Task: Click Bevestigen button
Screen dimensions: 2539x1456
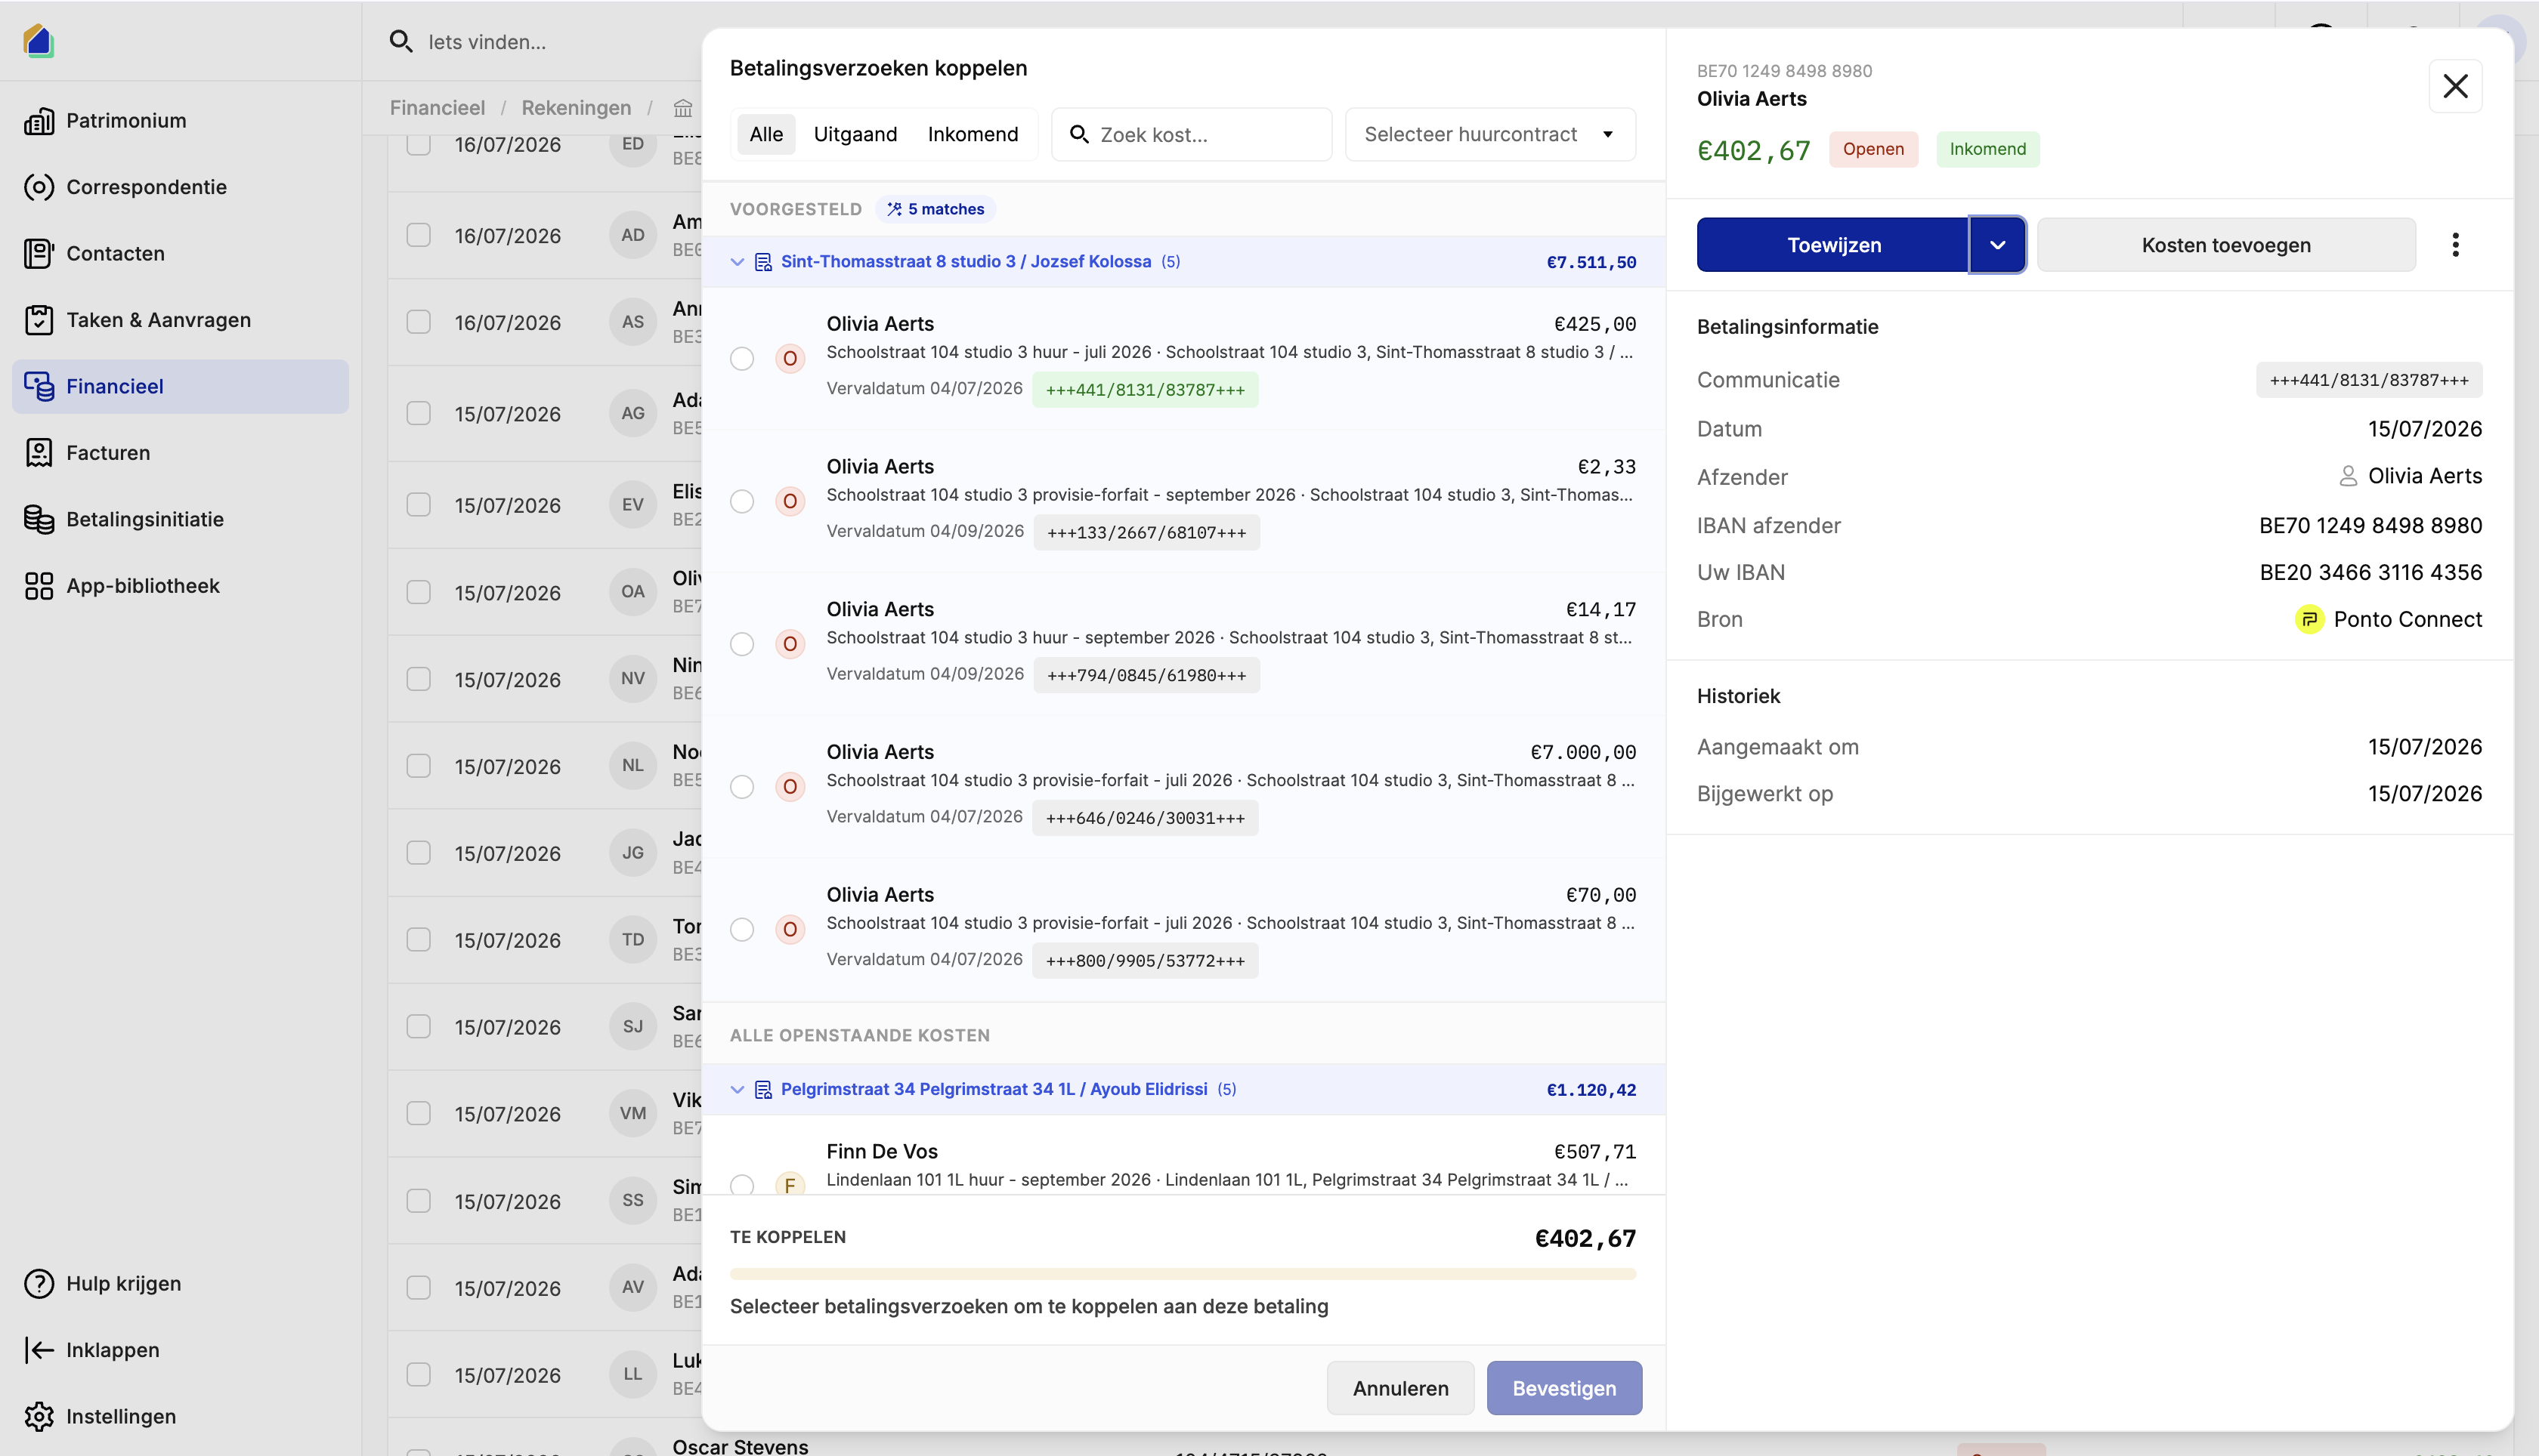Action: tap(1563, 1388)
